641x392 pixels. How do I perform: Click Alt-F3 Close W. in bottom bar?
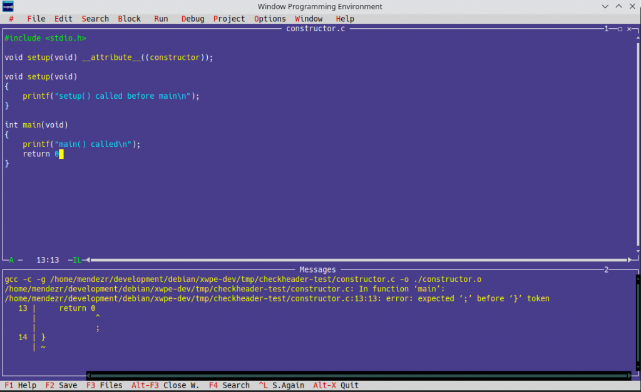pyautogui.click(x=165, y=385)
